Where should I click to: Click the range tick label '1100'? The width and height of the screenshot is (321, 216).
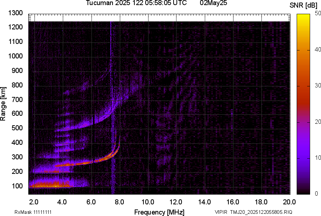(x=15, y=41)
